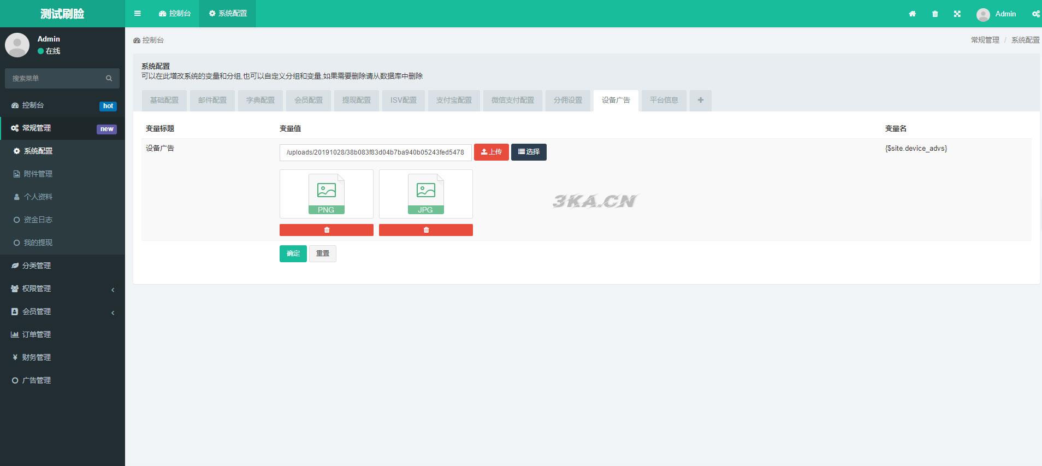Click the 重置 reset button
Image resolution: width=1042 pixels, height=466 pixels.
[x=323, y=253]
